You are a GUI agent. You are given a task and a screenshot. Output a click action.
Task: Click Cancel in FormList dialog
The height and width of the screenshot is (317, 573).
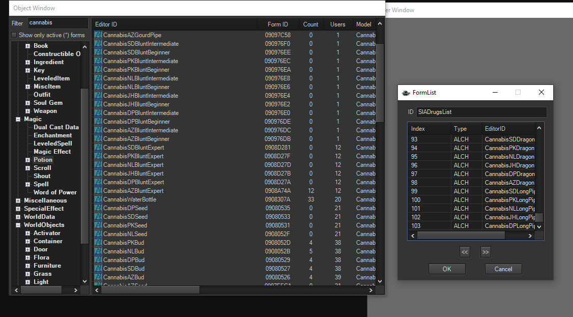[503, 269]
